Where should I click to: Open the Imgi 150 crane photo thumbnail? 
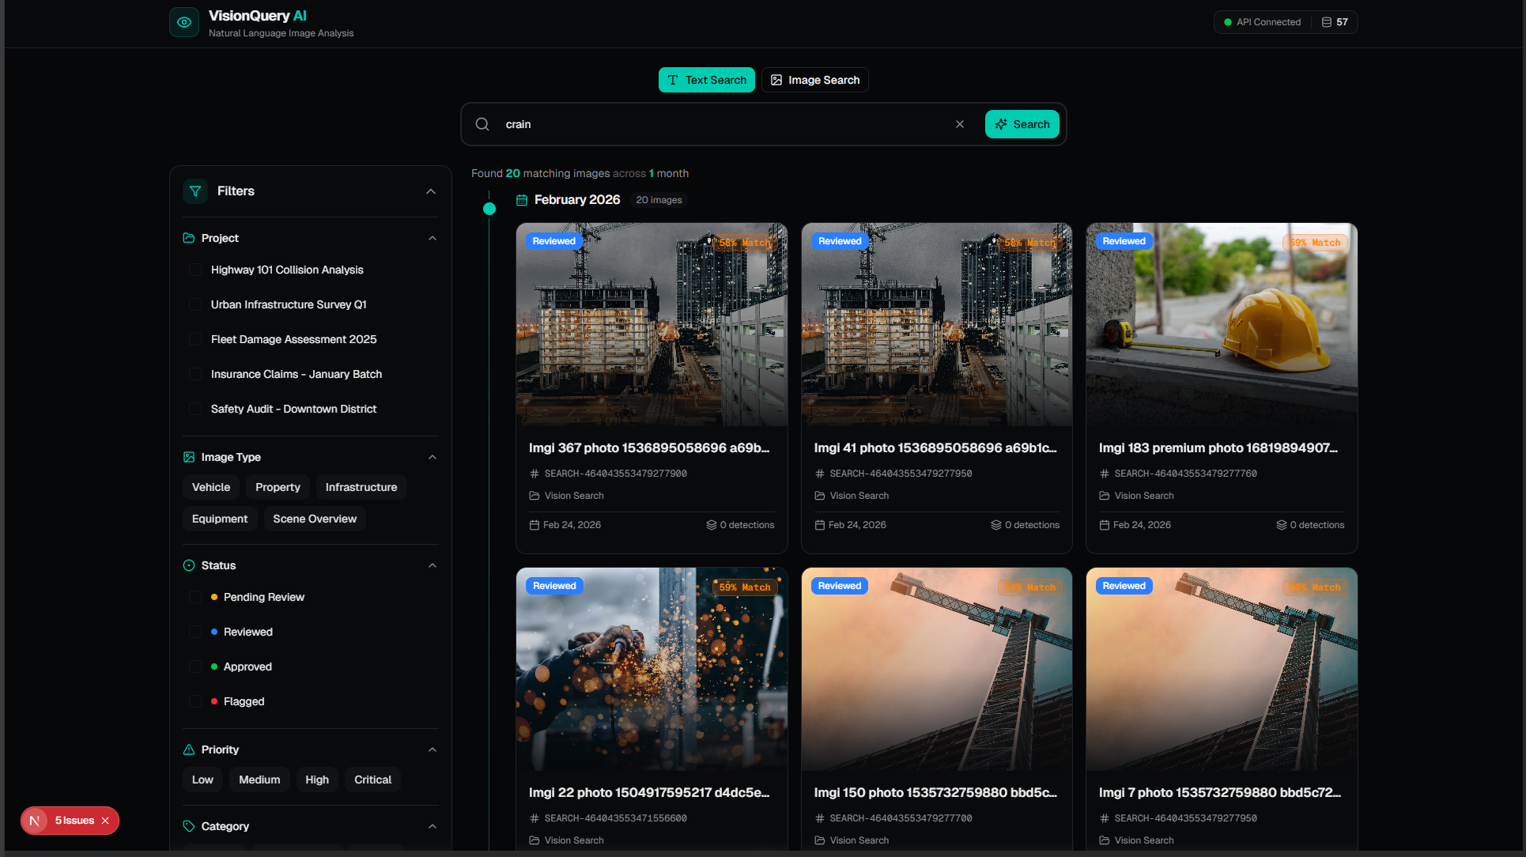tap(936, 668)
